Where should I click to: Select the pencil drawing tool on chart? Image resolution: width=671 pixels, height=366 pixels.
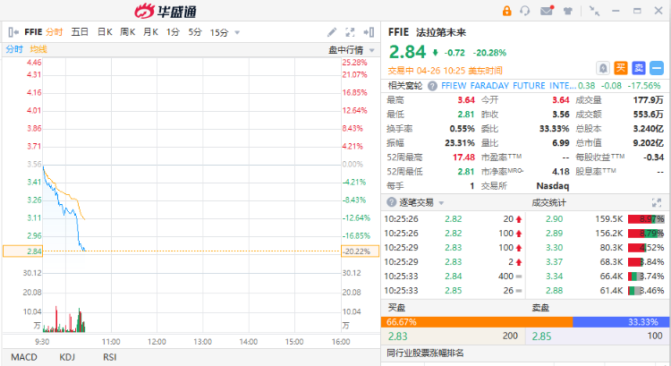point(333,32)
